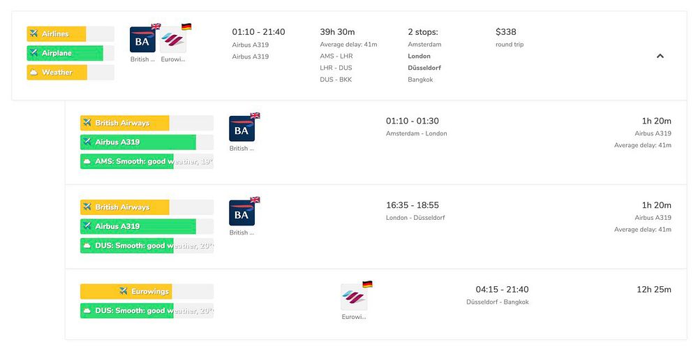Click the British Airways logo in summary row

pos(142,40)
